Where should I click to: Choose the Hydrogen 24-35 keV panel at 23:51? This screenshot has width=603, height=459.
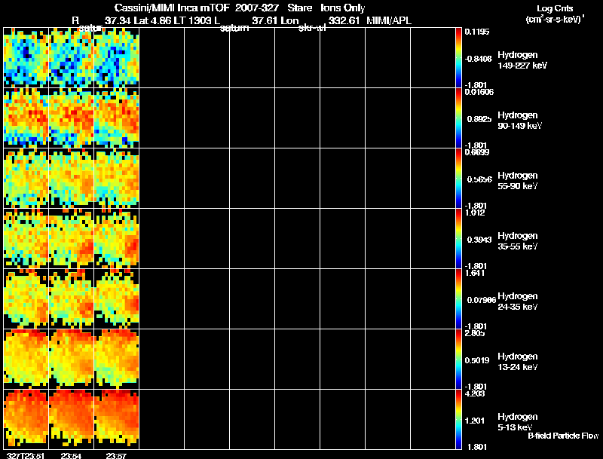(26, 299)
